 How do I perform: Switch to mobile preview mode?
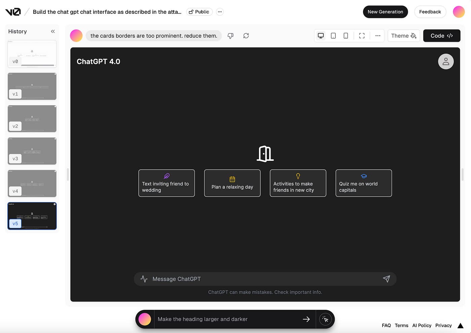[x=346, y=36]
